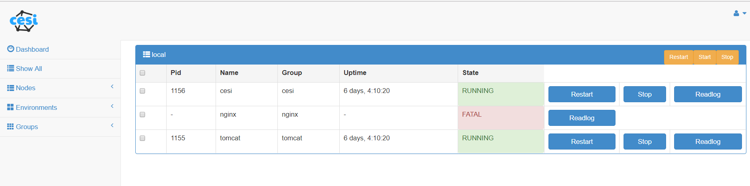
Task: Click the Groups grid icon
Action: coord(11,127)
